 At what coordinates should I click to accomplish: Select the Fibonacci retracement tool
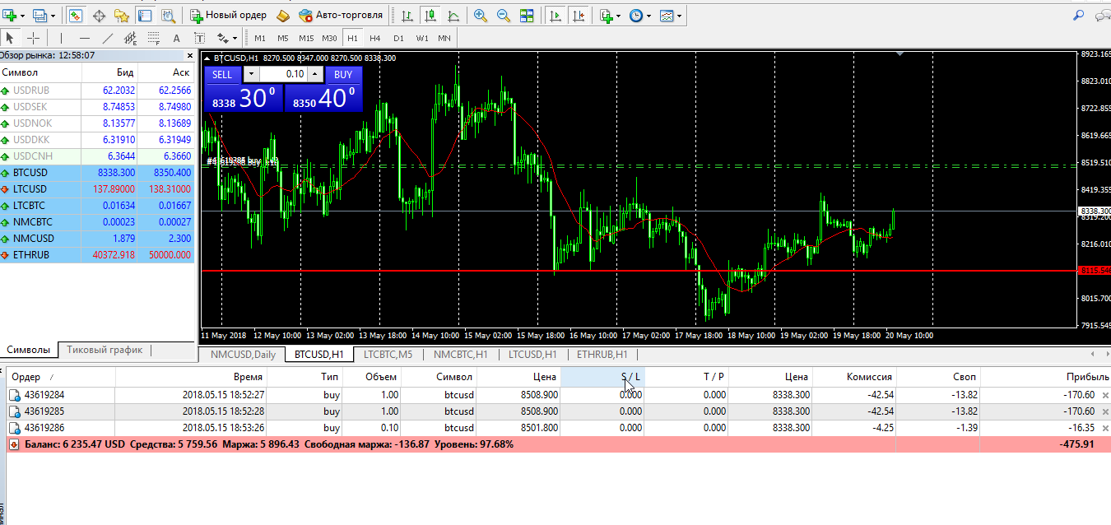pos(153,38)
